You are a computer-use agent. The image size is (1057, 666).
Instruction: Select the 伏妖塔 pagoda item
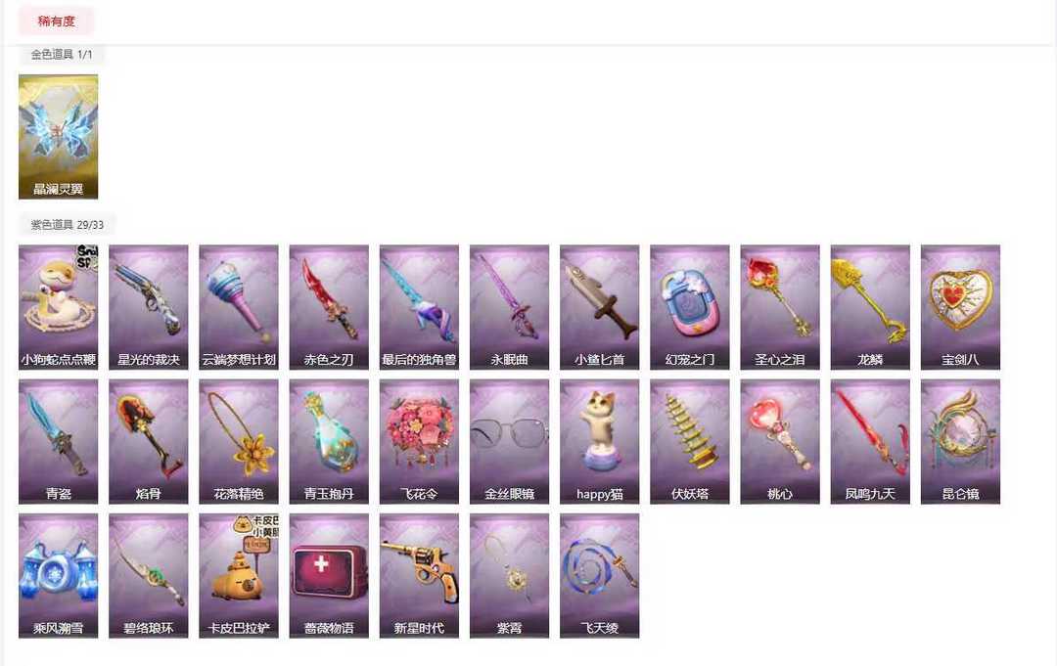click(x=690, y=442)
